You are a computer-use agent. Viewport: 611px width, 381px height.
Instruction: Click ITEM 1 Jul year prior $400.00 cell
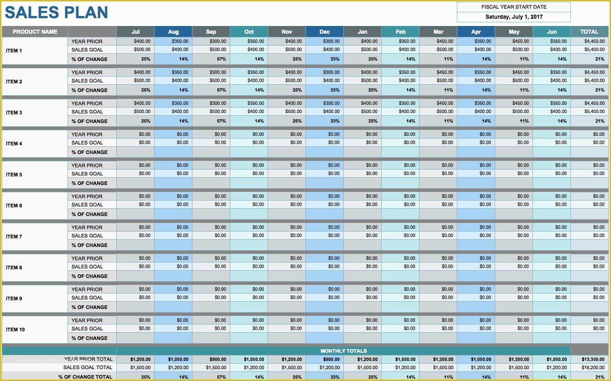click(x=135, y=41)
